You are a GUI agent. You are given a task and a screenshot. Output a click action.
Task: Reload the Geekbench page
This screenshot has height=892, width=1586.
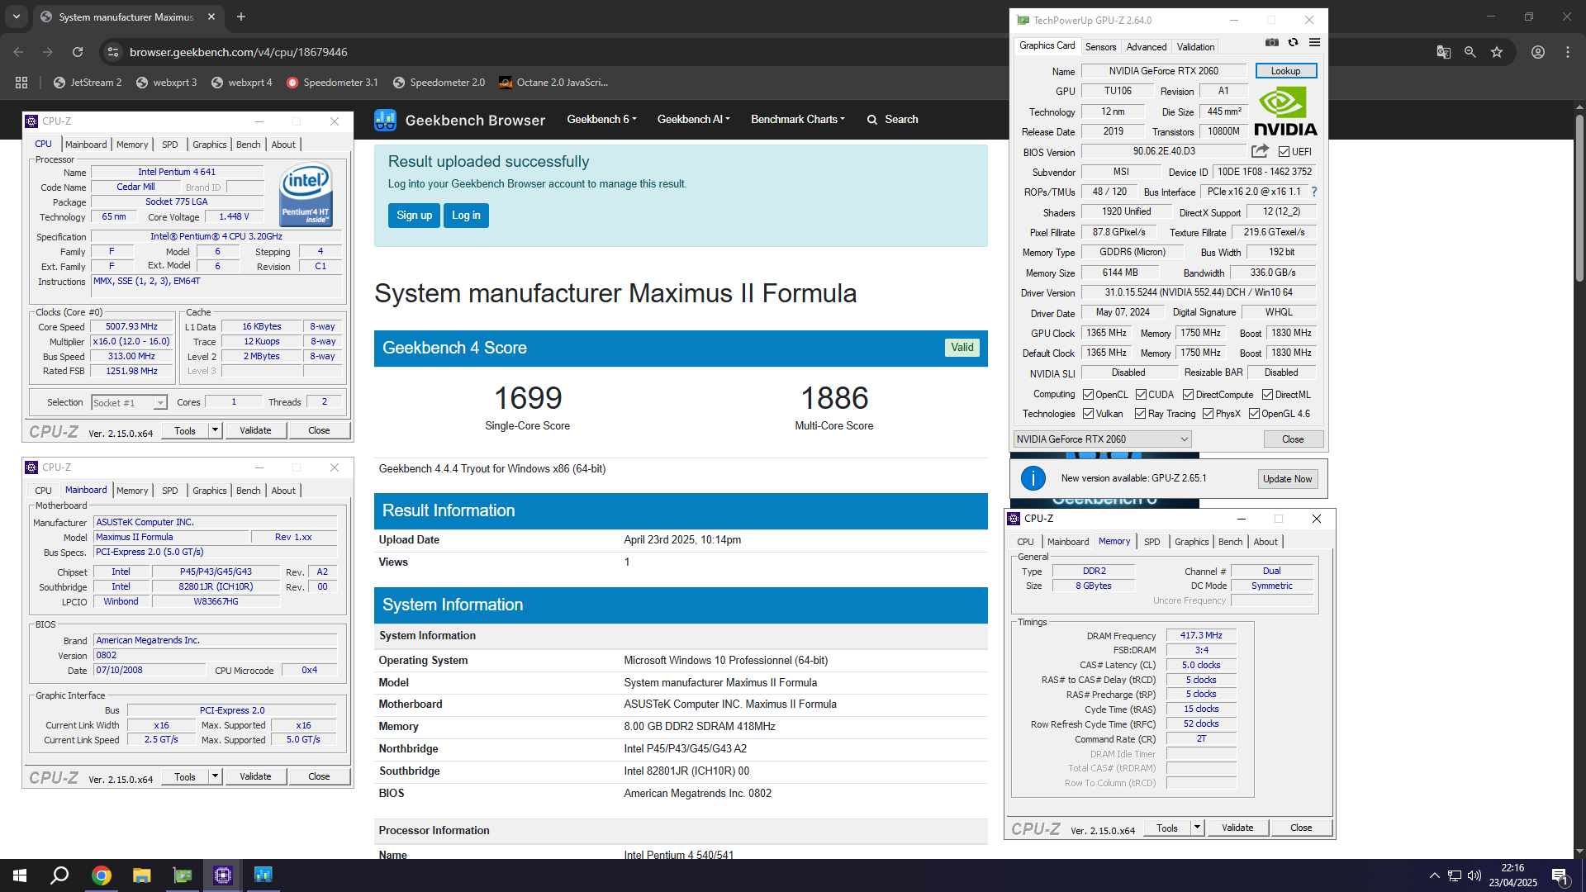click(78, 52)
